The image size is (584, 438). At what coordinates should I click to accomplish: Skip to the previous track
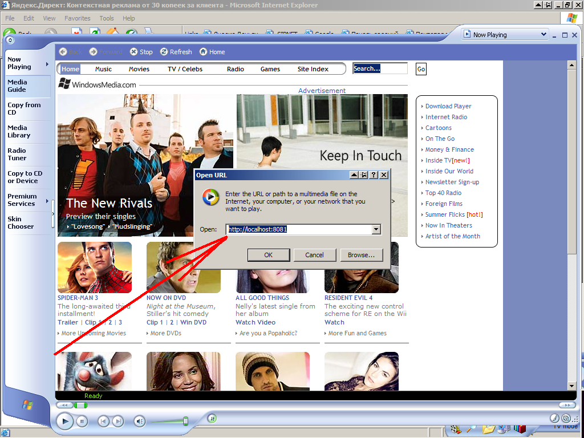click(104, 421)
